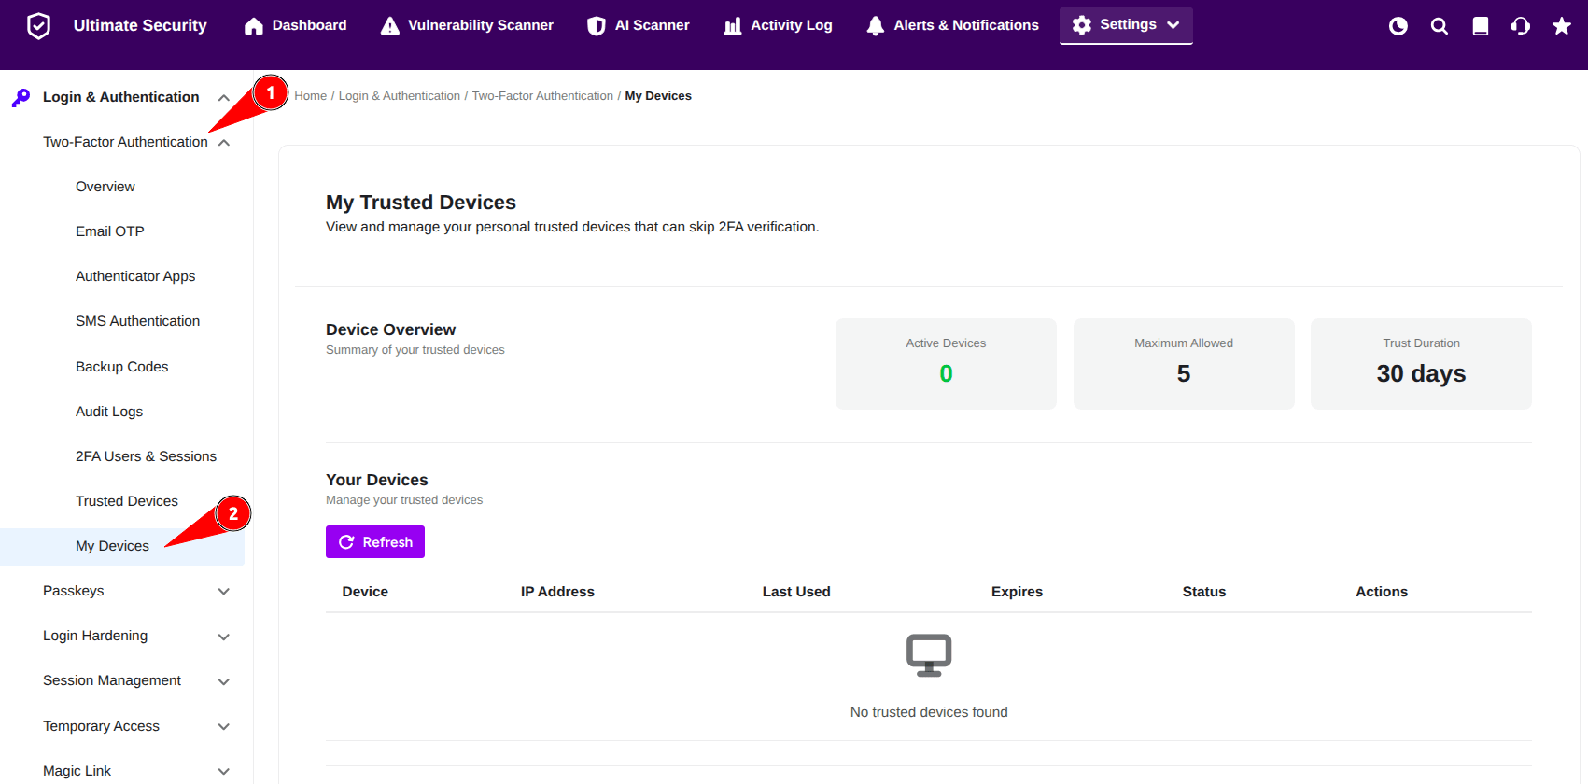Click the Dashboard home icon
Screen dimensions: 1588x784
click(x=254, y=26)
